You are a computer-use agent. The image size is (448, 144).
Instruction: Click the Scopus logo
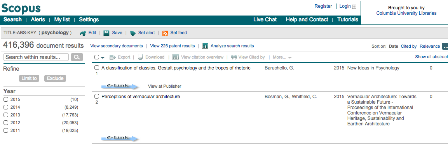click(21, 8)
